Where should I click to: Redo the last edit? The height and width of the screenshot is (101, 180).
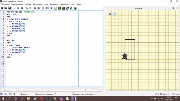(x=30, y=8)
